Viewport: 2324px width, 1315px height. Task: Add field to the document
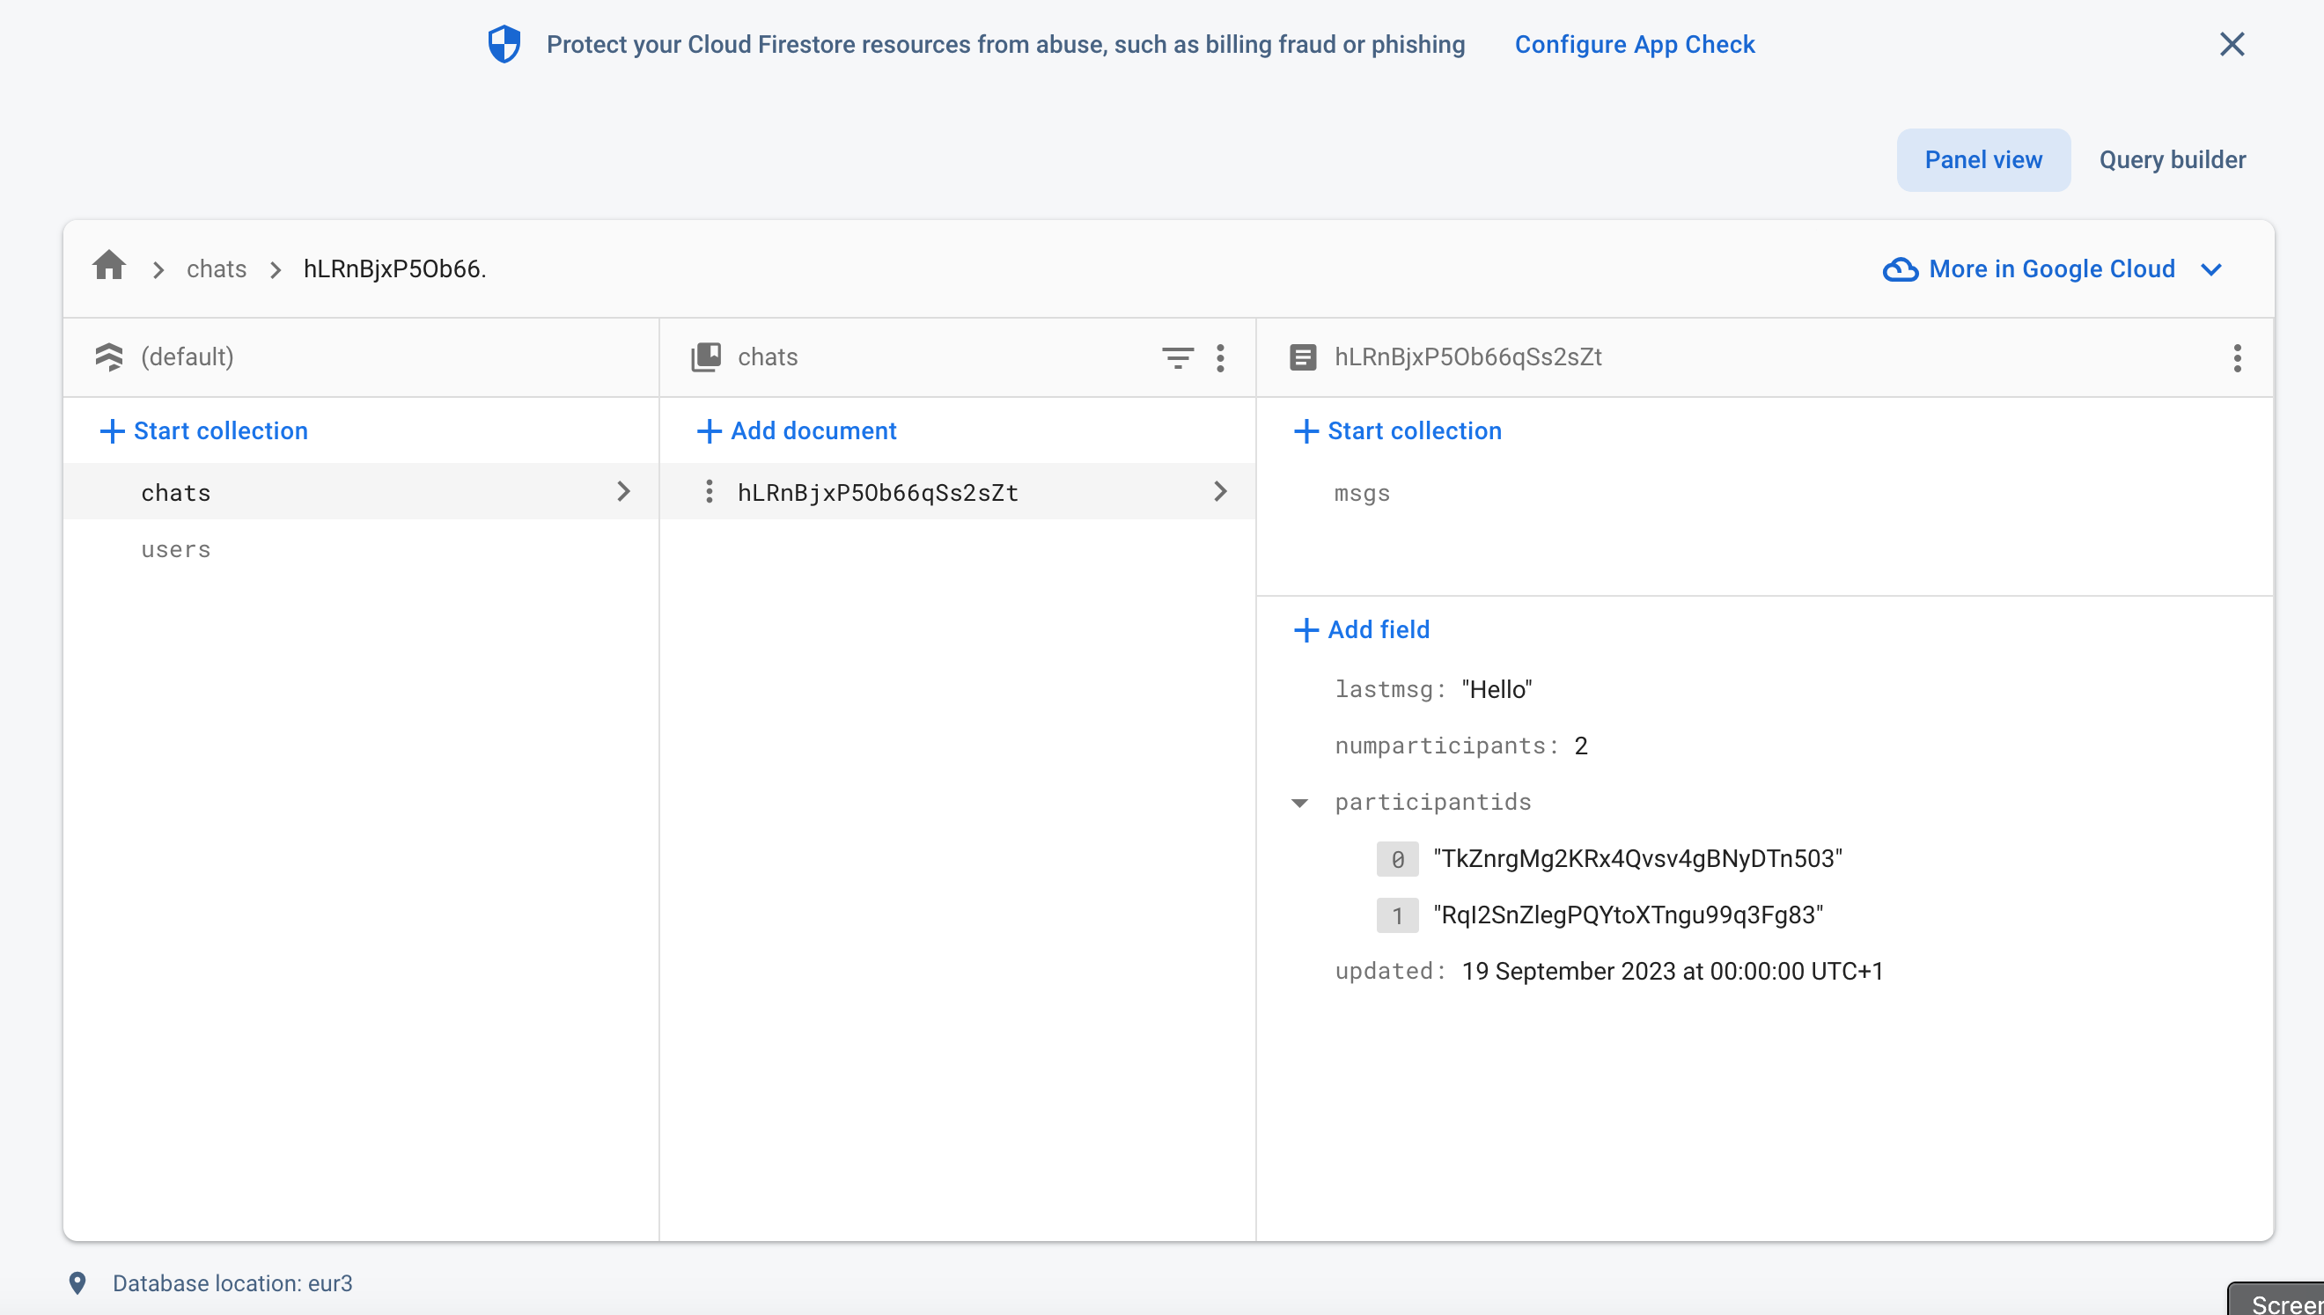1361,629
